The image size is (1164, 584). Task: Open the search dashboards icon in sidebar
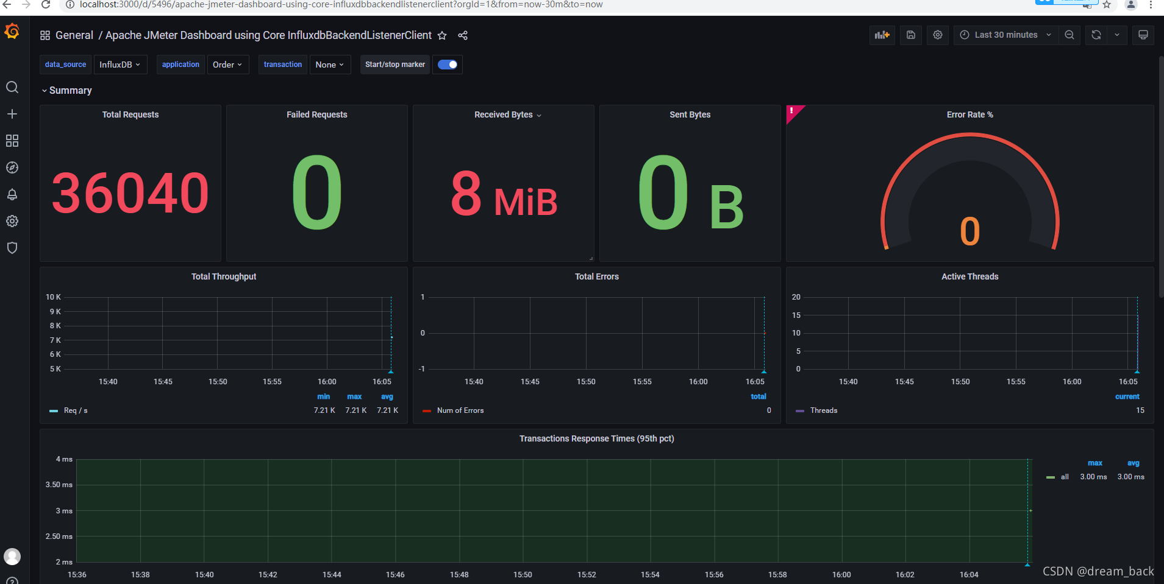point(12,87)
